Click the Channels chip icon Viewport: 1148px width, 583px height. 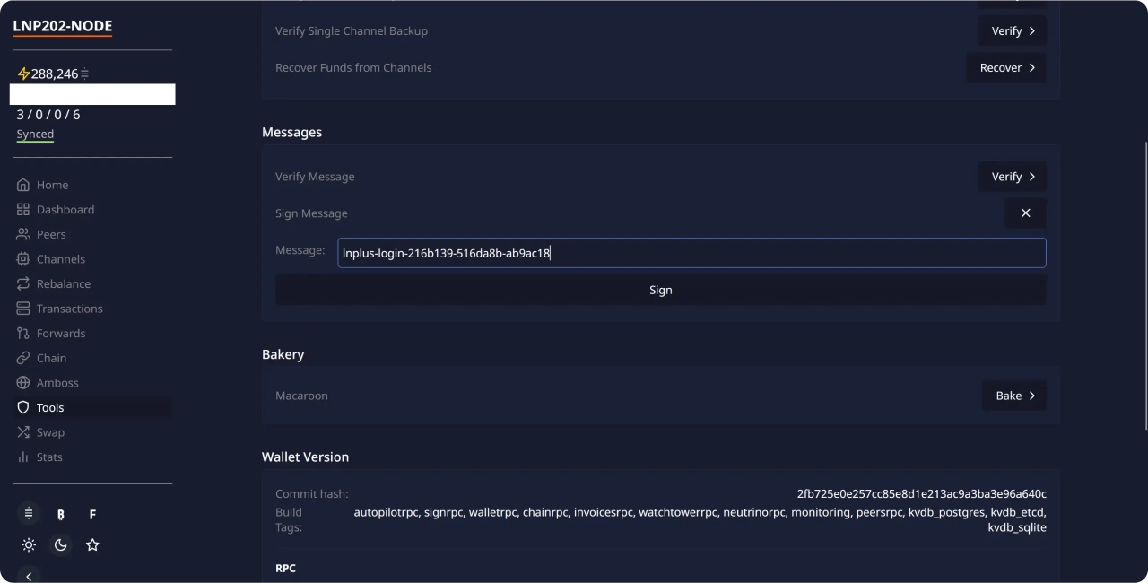[23, 259]
